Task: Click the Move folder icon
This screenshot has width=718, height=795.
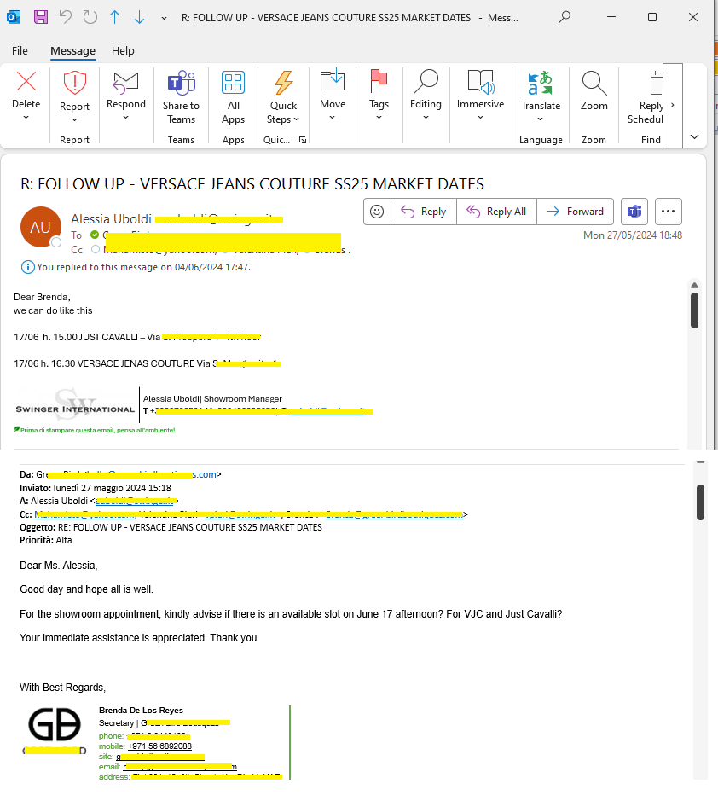Action: (x=333, y=81)
